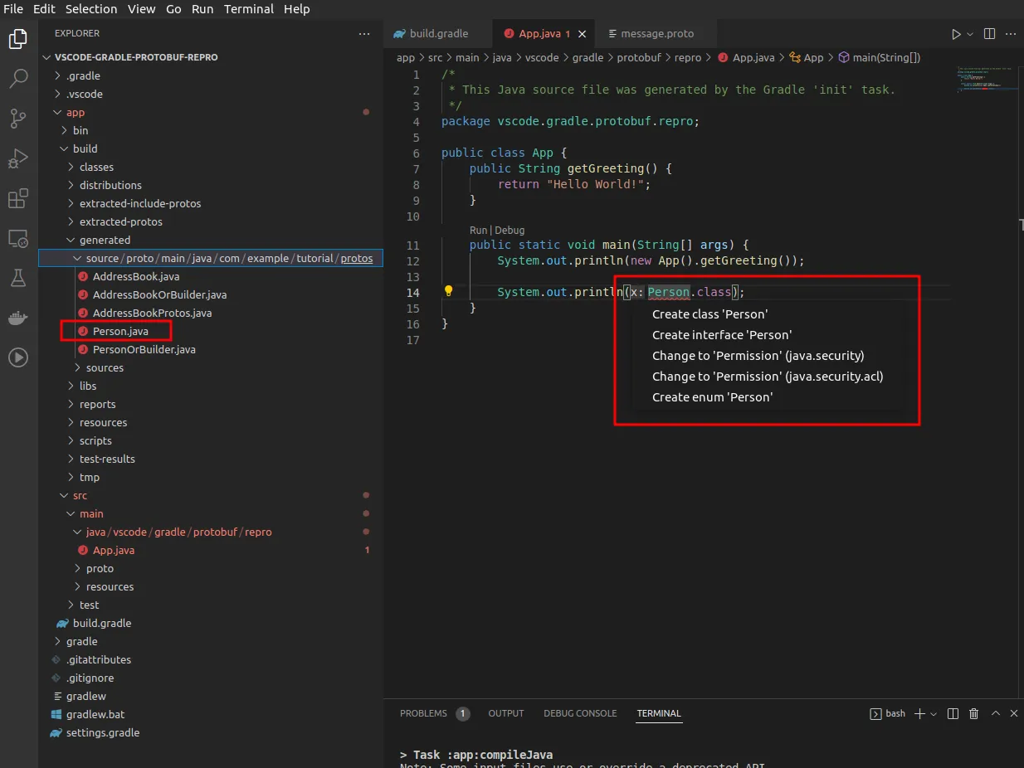Screen dimensions: 1024x768
Task: Expand the classes folder
Action: (211, 167)
